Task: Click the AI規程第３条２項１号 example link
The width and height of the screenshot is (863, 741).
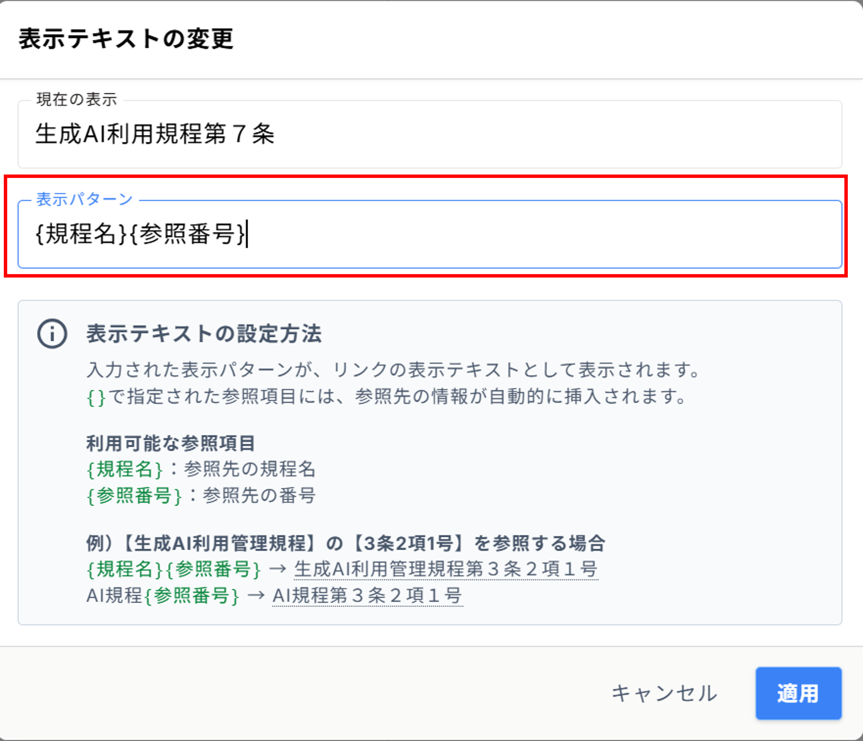Action: [367, 595]
